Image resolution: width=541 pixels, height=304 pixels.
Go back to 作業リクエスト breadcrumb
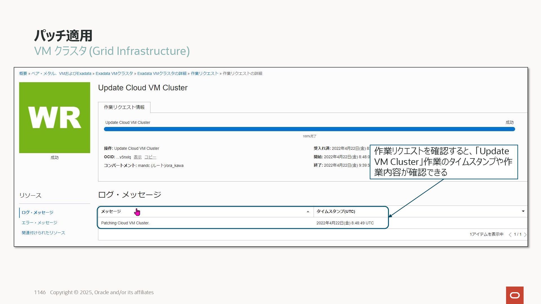(205, 73)
